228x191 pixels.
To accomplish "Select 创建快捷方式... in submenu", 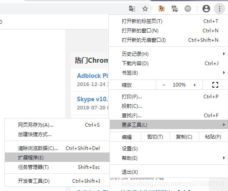I will [57, 134].
